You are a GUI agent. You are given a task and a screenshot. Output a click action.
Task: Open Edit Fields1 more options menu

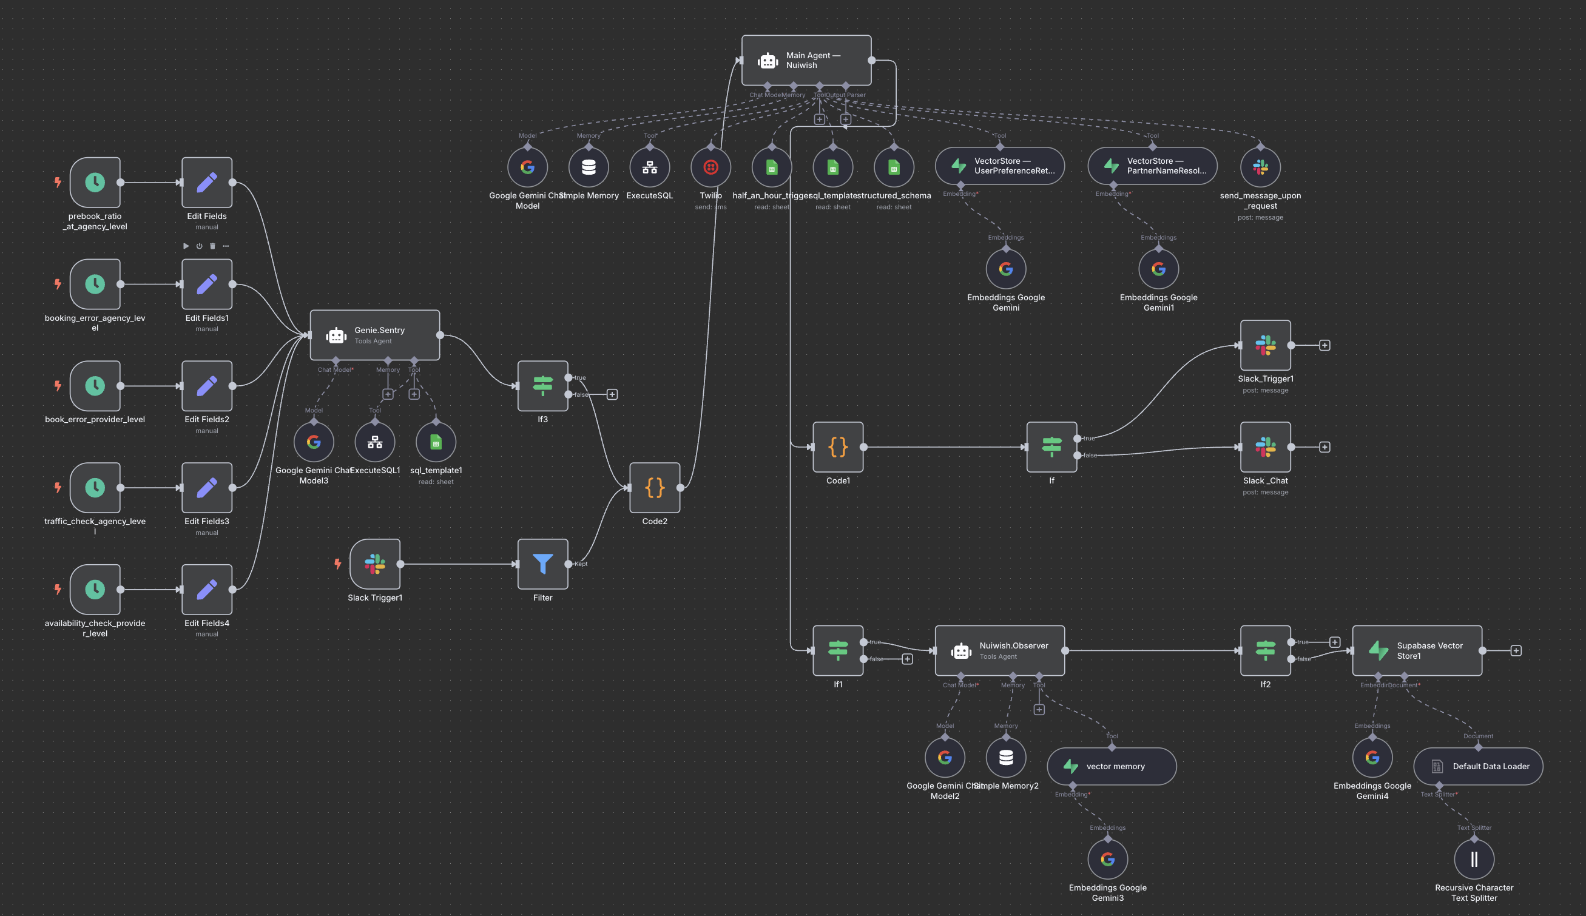coord(225,246)
